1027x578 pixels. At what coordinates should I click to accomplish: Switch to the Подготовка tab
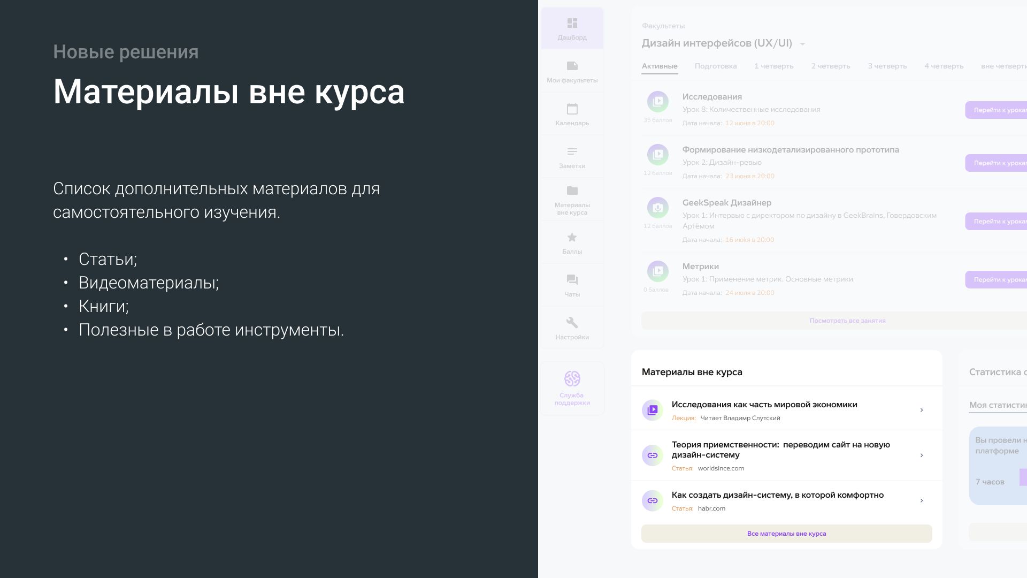[716, 66]
